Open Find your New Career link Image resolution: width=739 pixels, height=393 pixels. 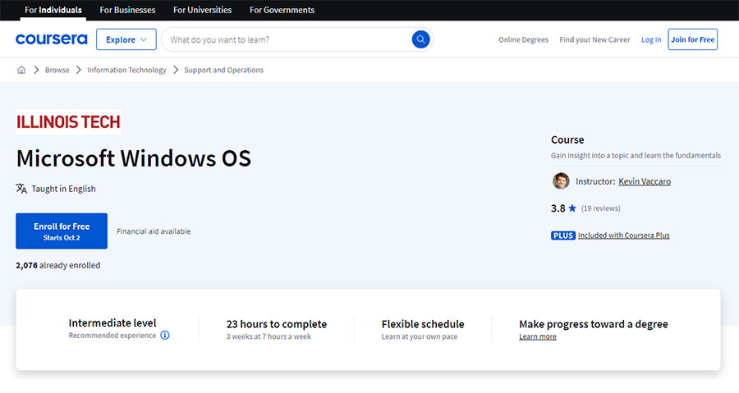(x=594, y=39)
